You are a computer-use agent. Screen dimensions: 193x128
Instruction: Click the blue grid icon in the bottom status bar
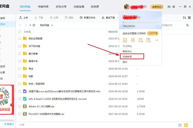(180, 125)
